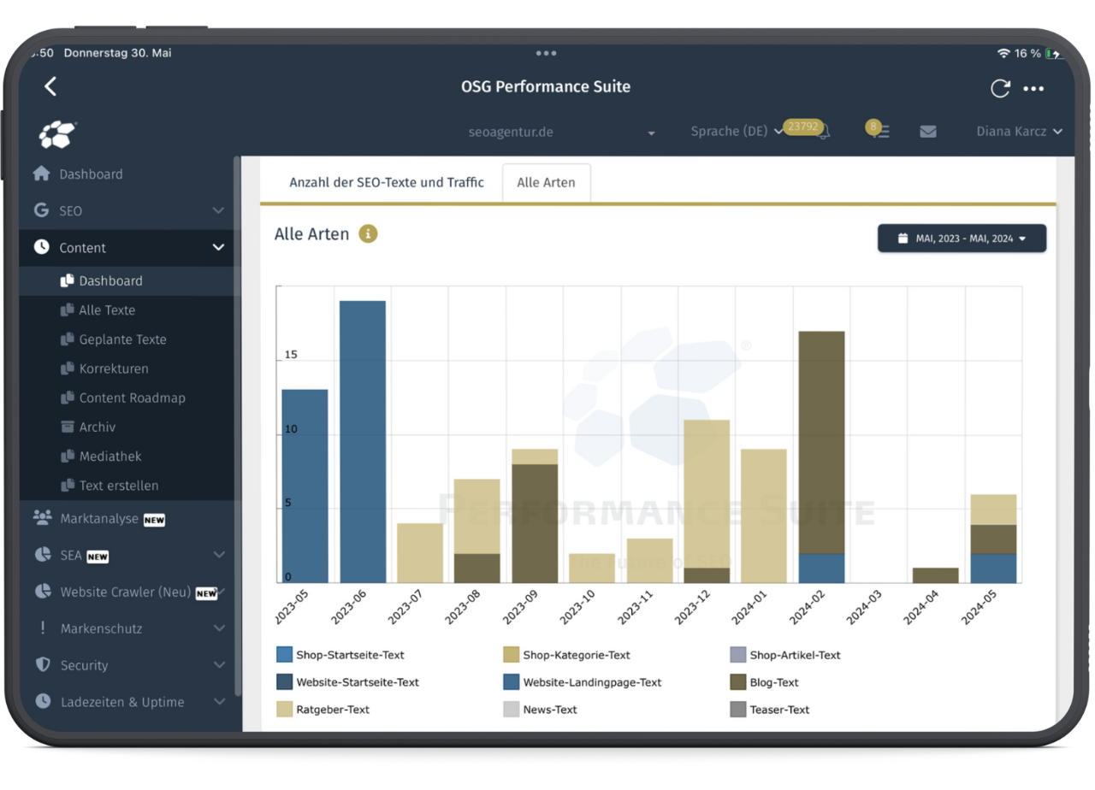The image size is (1095, 790).
Task: Expand the SEA sidebar section chevron
Action: pyautogui.click(x=218, y=555)
